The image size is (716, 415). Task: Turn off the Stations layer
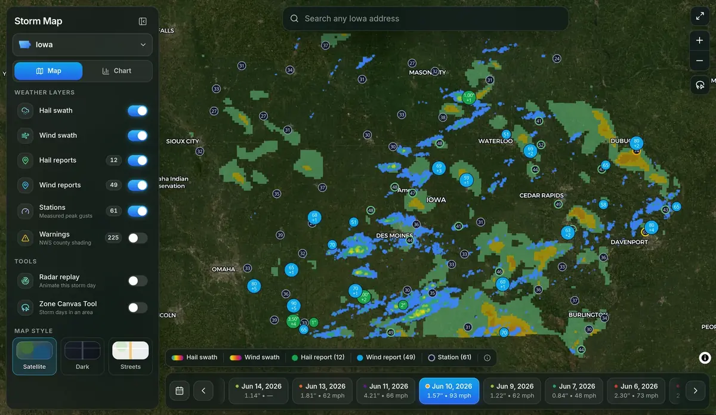137,211
